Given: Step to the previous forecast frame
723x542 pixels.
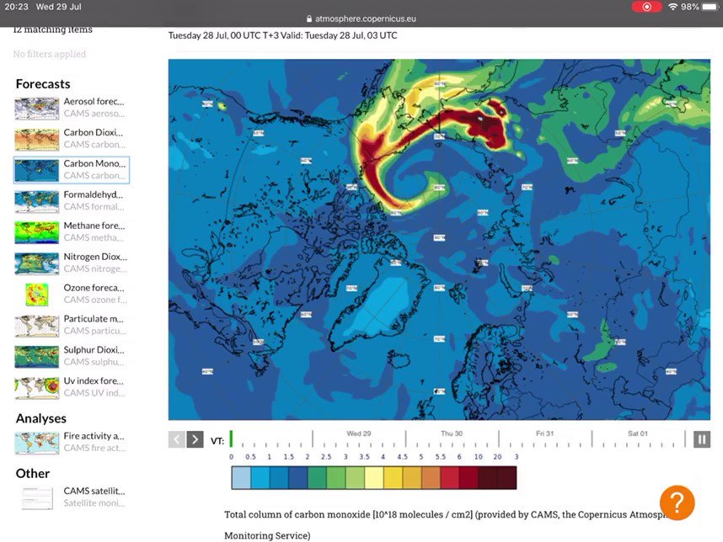Looking at the screenshot, I should [177, 439].
